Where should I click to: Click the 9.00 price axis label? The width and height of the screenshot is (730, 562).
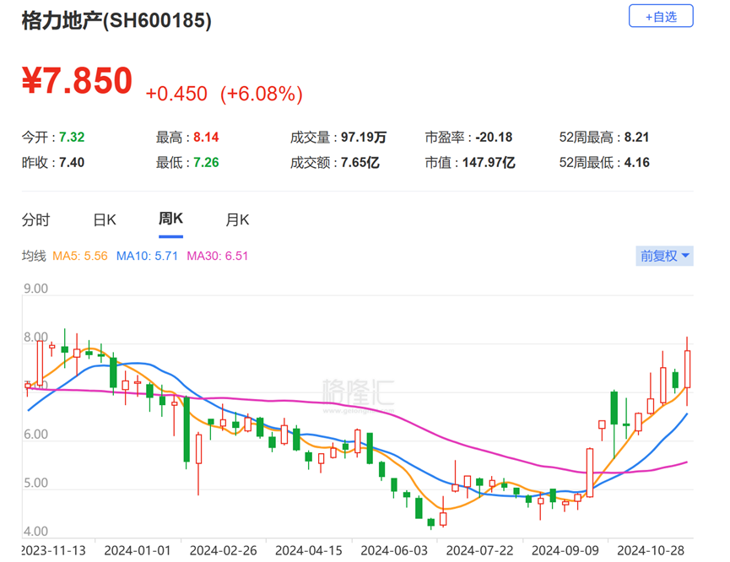tap(35, 289)
